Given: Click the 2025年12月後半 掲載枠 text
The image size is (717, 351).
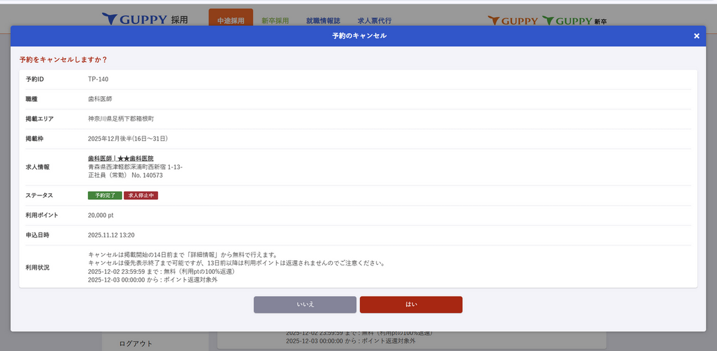Looking at the screenshot, I should pyautogui.click(x=127, y=139).
